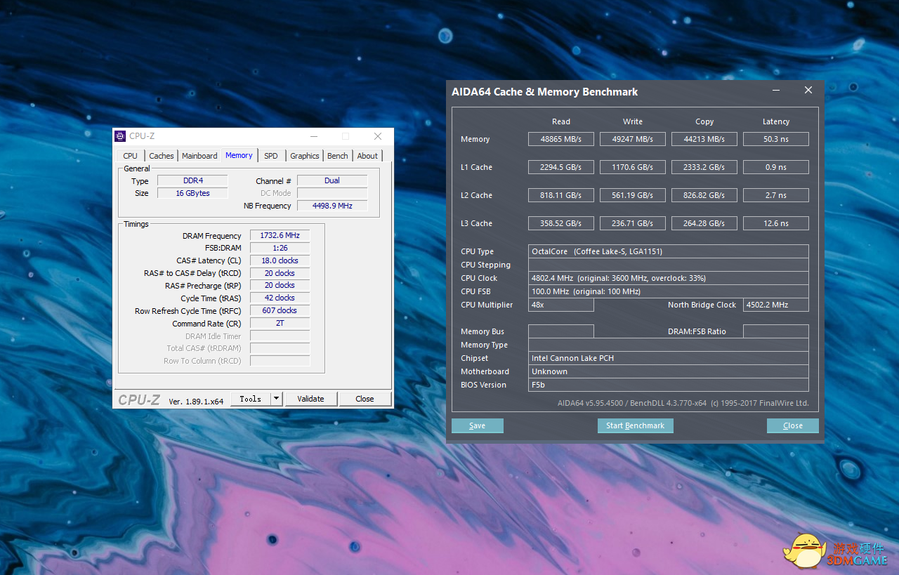Click the L2 Cache latency 2.7 ns

(776, 195)
